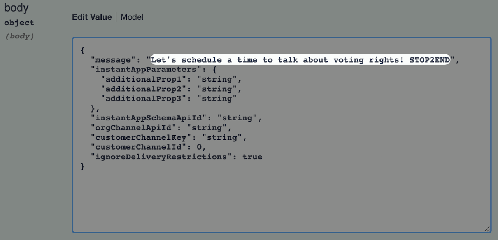
Task: Click the "object" type label
Action: [19, 23]
